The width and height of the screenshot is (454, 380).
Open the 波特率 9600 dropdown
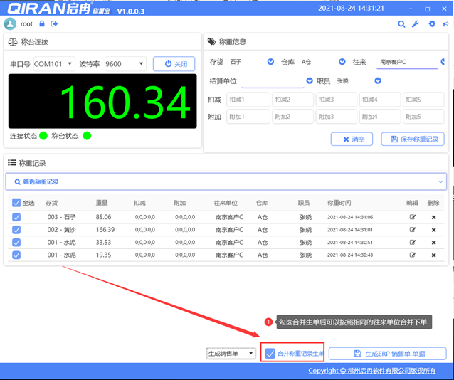coord(125,64)
